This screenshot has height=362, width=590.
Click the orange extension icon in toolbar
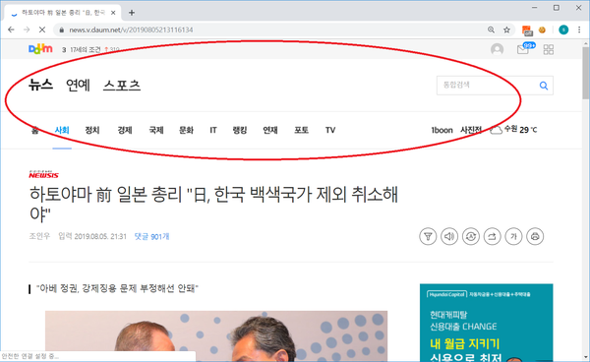pos(527,30)
